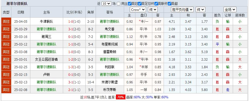This screenshot has width=249, height=101.
Task: Click date 25-02-25
Action: pyautogui.click(x=21, y=67)
